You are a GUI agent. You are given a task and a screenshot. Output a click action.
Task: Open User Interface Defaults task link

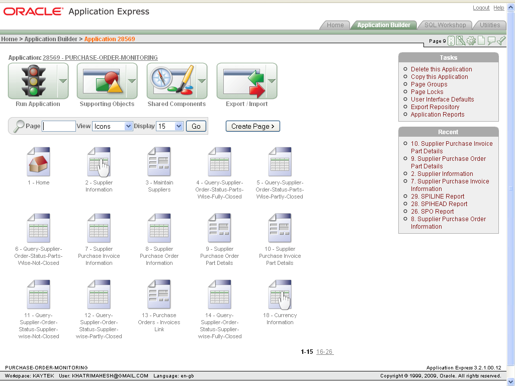tap(442, 99)
